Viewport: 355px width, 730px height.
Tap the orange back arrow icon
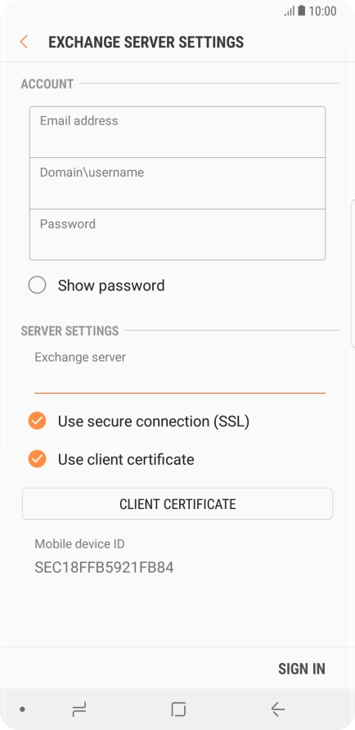pyautogui.click(x=24, y=42)
